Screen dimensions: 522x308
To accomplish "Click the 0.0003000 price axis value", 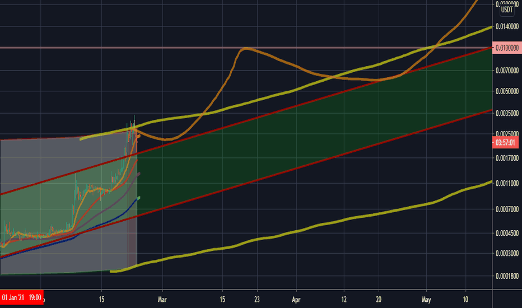I will pyautogui.click(x=507, y=253).
